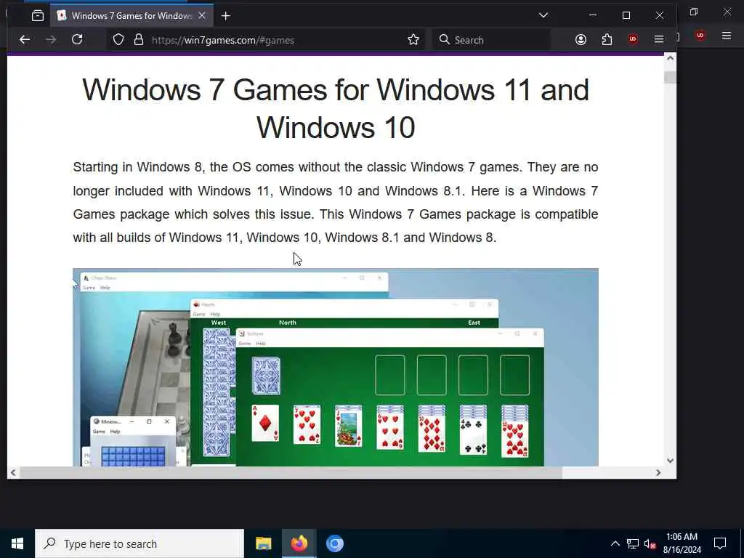Focus the Firefox Search box
The image size is (744, 558).
click(x=492, y=40)
